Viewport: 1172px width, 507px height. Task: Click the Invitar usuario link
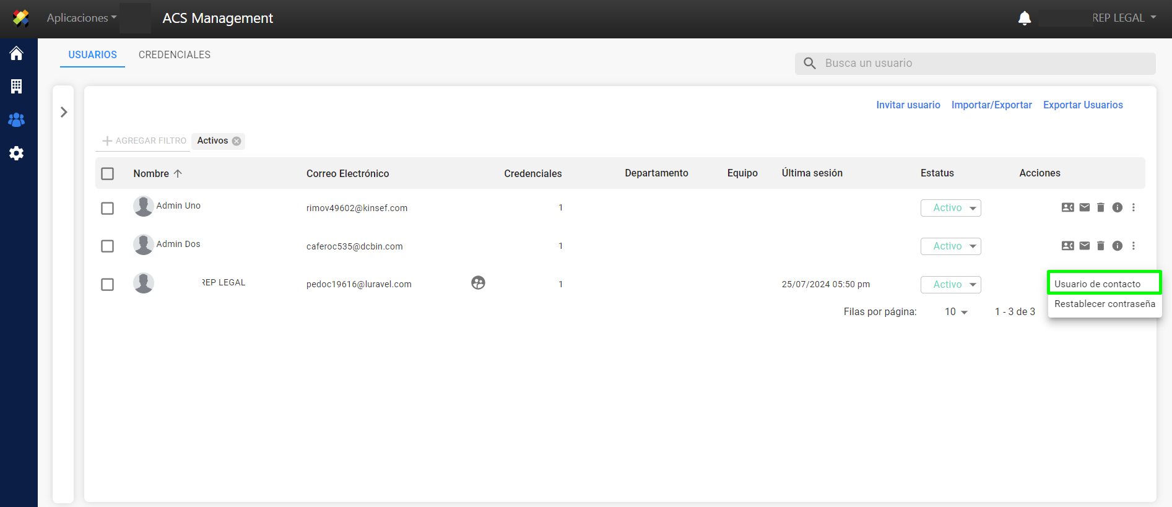pos(908,105)
